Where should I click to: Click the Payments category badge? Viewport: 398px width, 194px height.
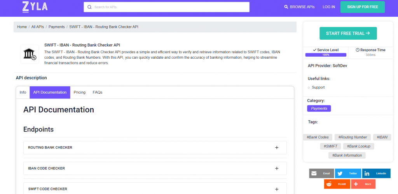tap(319, 108)
